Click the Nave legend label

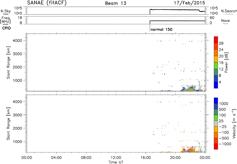click(225, 21)
